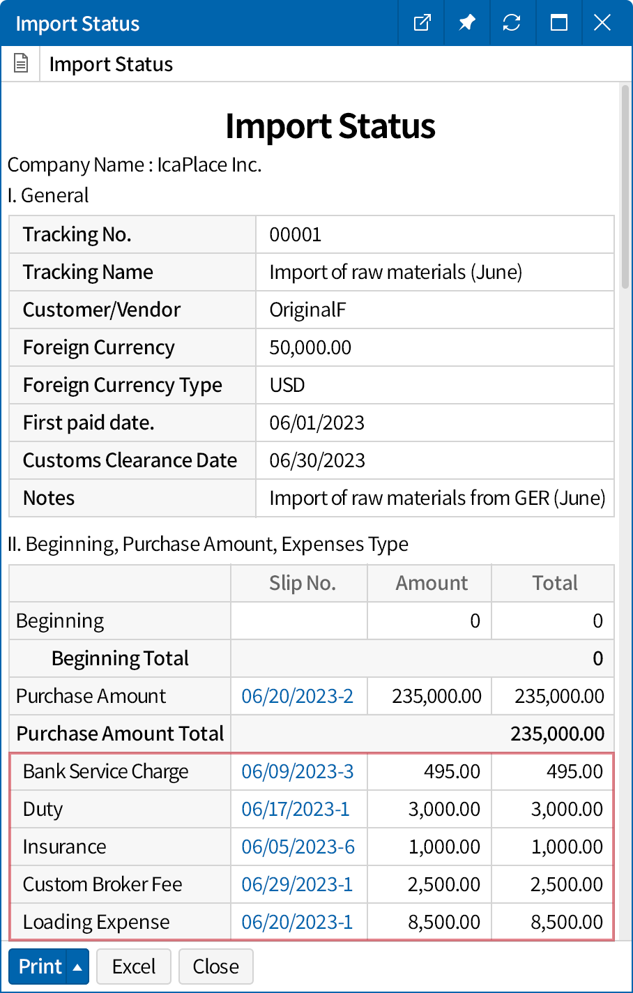Open Custom Broker Fee slip 06/29/2023-1
633x993 pixels.
click(298, 884)
